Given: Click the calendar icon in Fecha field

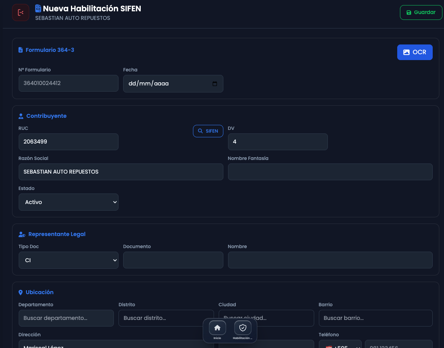Looking at the screenshot, I should 214,83.
